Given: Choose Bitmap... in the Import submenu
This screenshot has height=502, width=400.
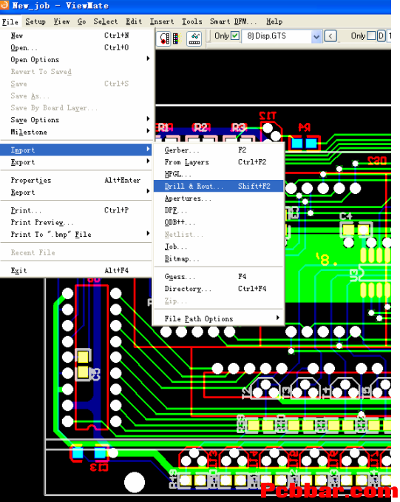Looking at the screenshot, I should click(x=219, y=258).
